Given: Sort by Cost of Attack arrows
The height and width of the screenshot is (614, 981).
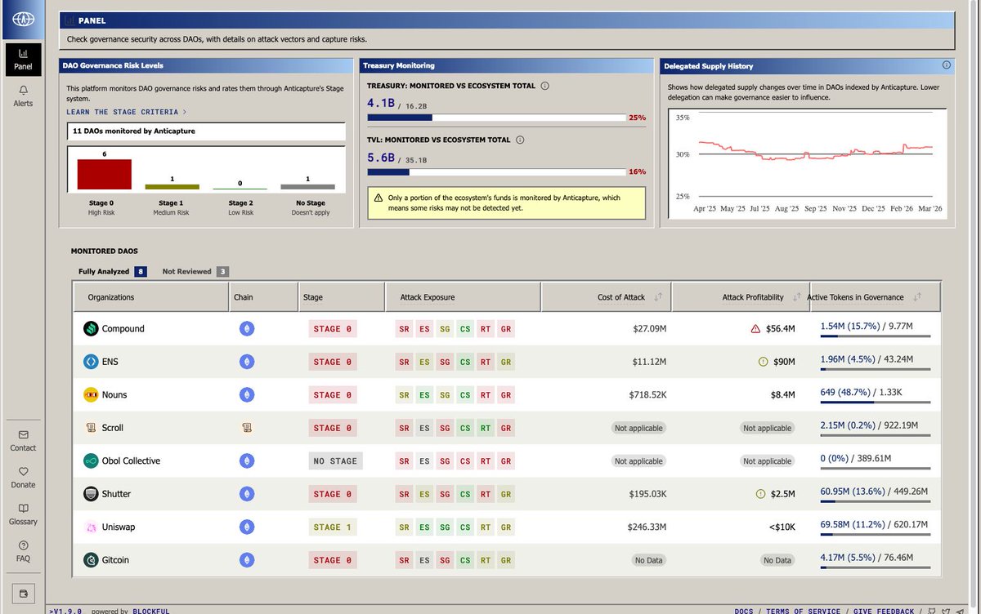Looking at the screenshot, I should [659, 297].
